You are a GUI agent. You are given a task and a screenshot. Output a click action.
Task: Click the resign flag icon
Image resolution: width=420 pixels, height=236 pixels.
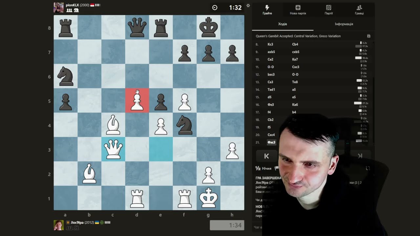coord(276,168)
